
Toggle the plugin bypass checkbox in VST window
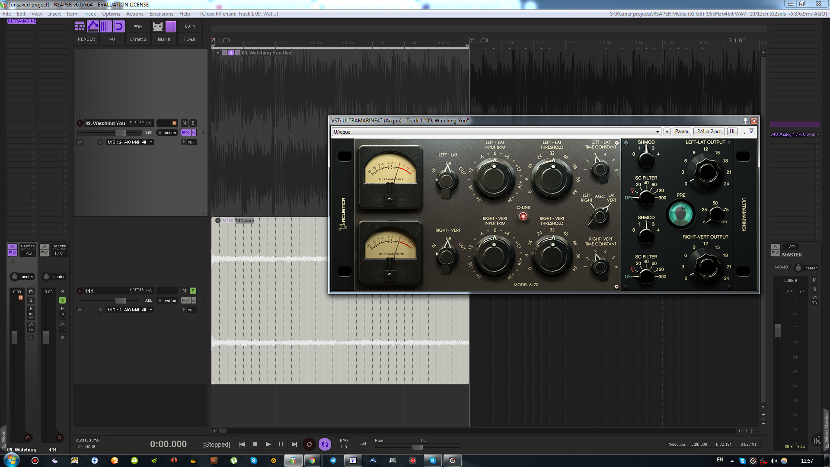(x=751, y=131)
